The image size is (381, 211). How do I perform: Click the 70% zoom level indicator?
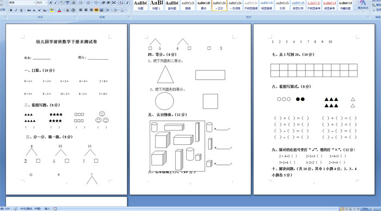(x=365, y=209)
